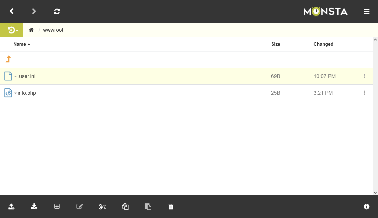Refresh the file listing
Screen dimensions: 378x218
tap(57, 11)
